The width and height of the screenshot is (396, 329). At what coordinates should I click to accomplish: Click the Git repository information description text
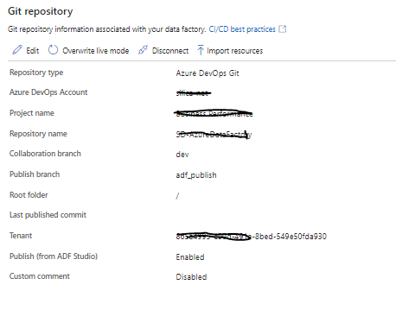pos(107,29)
